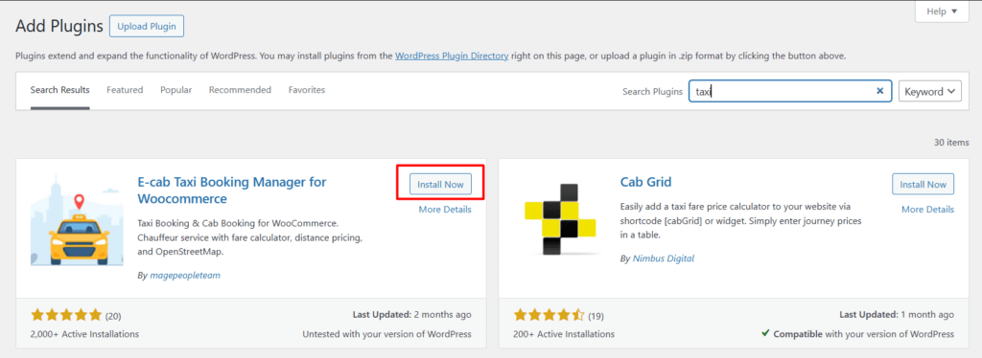Click the Cab Grid star rating
The height and width of the screenshot is (358, 982).
[x=549, y=315]
